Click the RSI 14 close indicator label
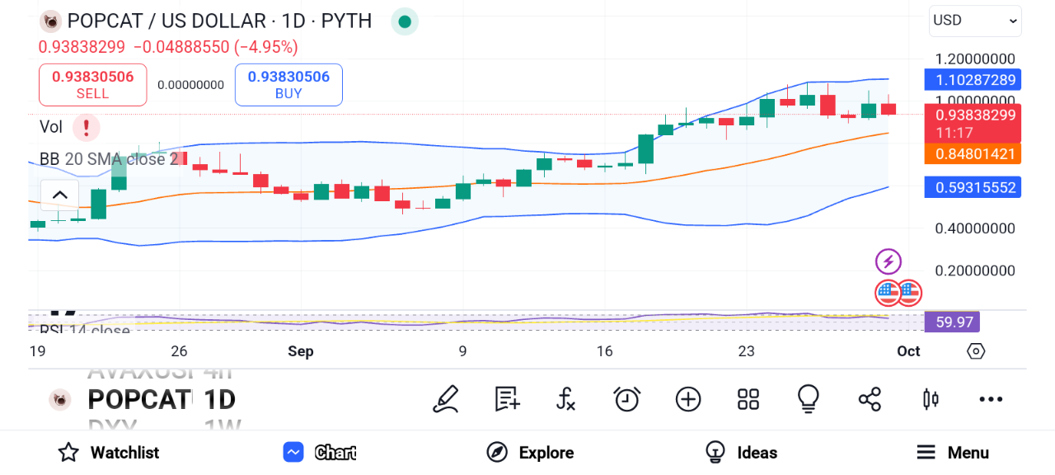This screenshot has height=475, width=1055. [85, 329]
